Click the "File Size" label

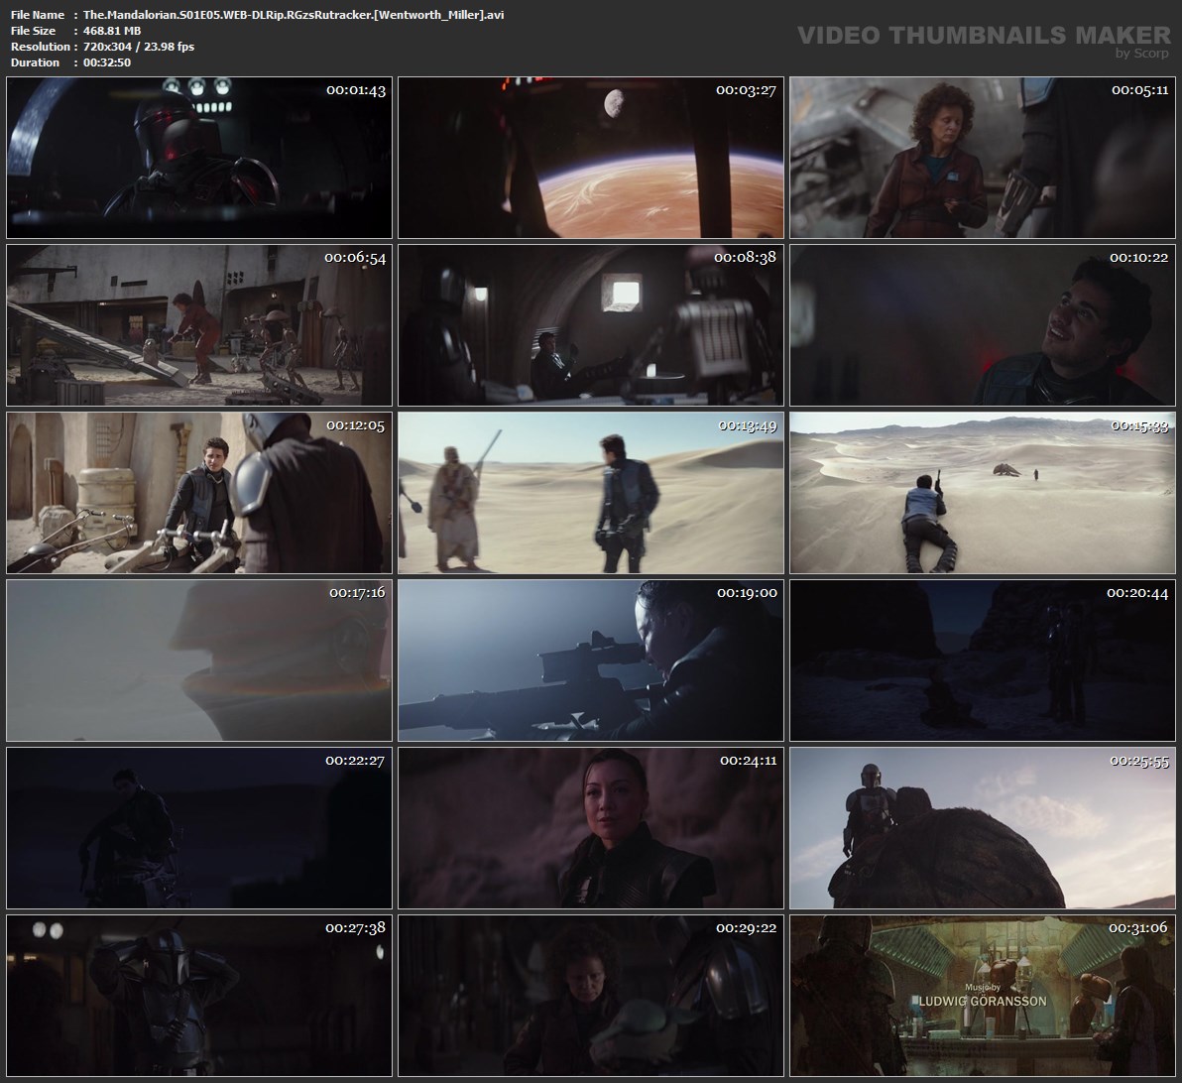[33, 31]
